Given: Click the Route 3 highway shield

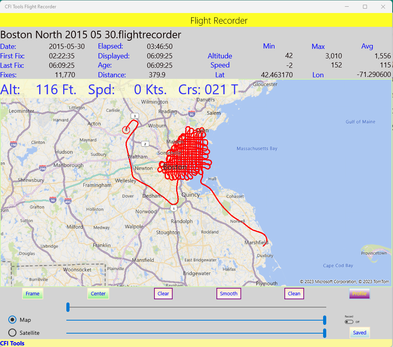Looking at the screenshot, I should pos(135,116).
